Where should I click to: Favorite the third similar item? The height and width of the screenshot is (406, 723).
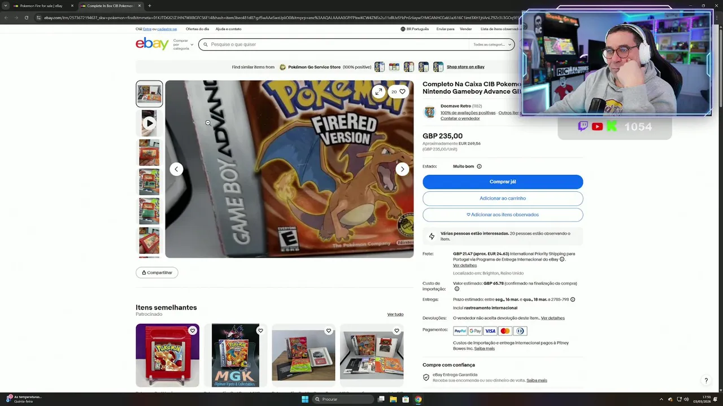coord(329,330)
